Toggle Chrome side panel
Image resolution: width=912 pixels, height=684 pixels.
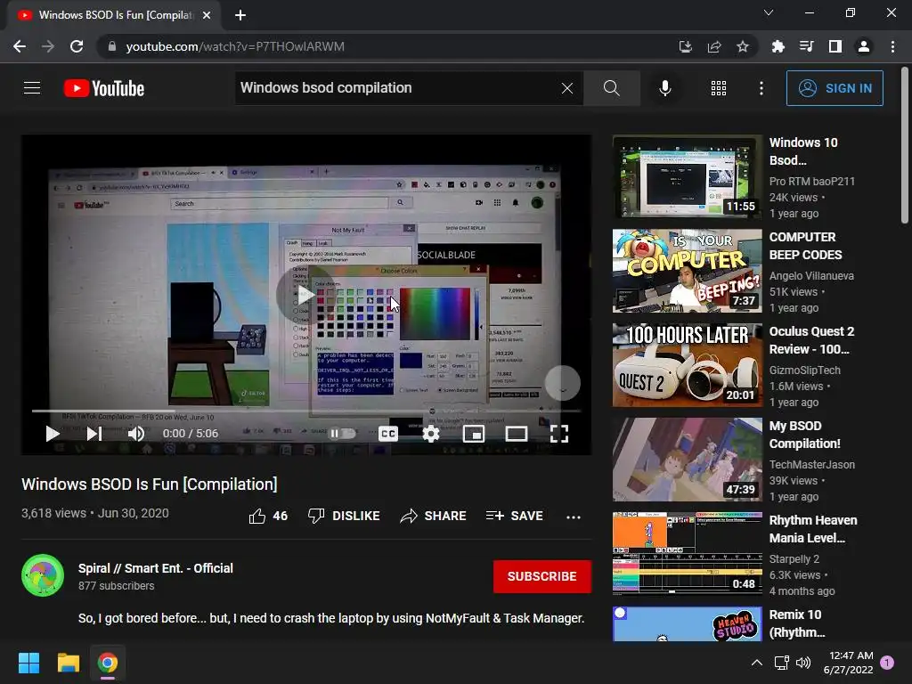pyautogui.click(x=835, y=46)
